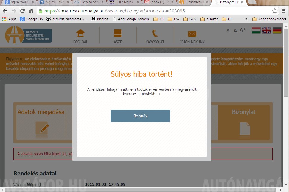Decrease font size with A- control
This screenshot has height=192, width=289.
(229, 31)
